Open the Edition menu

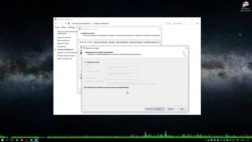(x=64, y=27)
